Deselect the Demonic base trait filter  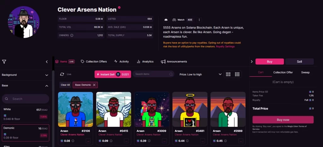pos(25,132)
